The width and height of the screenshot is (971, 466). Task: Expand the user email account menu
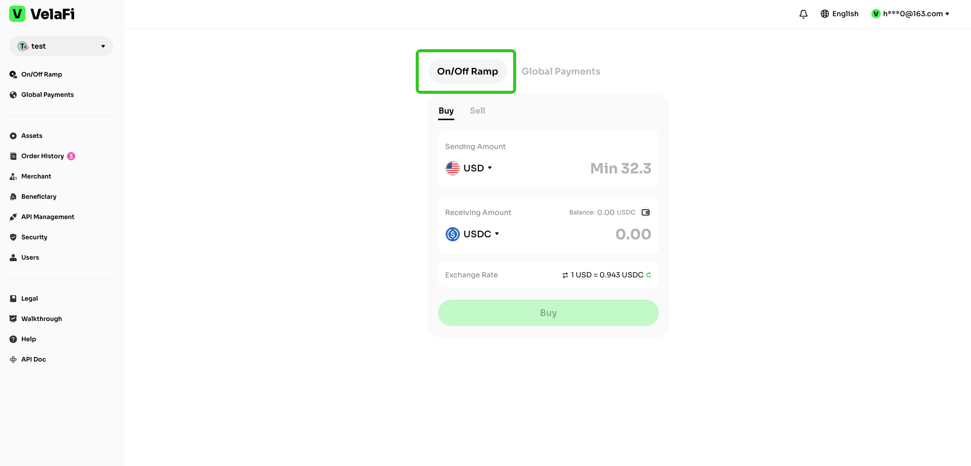pyautogui.click(x=911, y=14)
